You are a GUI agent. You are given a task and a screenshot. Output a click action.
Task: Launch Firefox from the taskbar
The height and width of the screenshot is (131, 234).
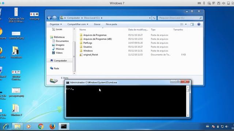tap(52, 126)
